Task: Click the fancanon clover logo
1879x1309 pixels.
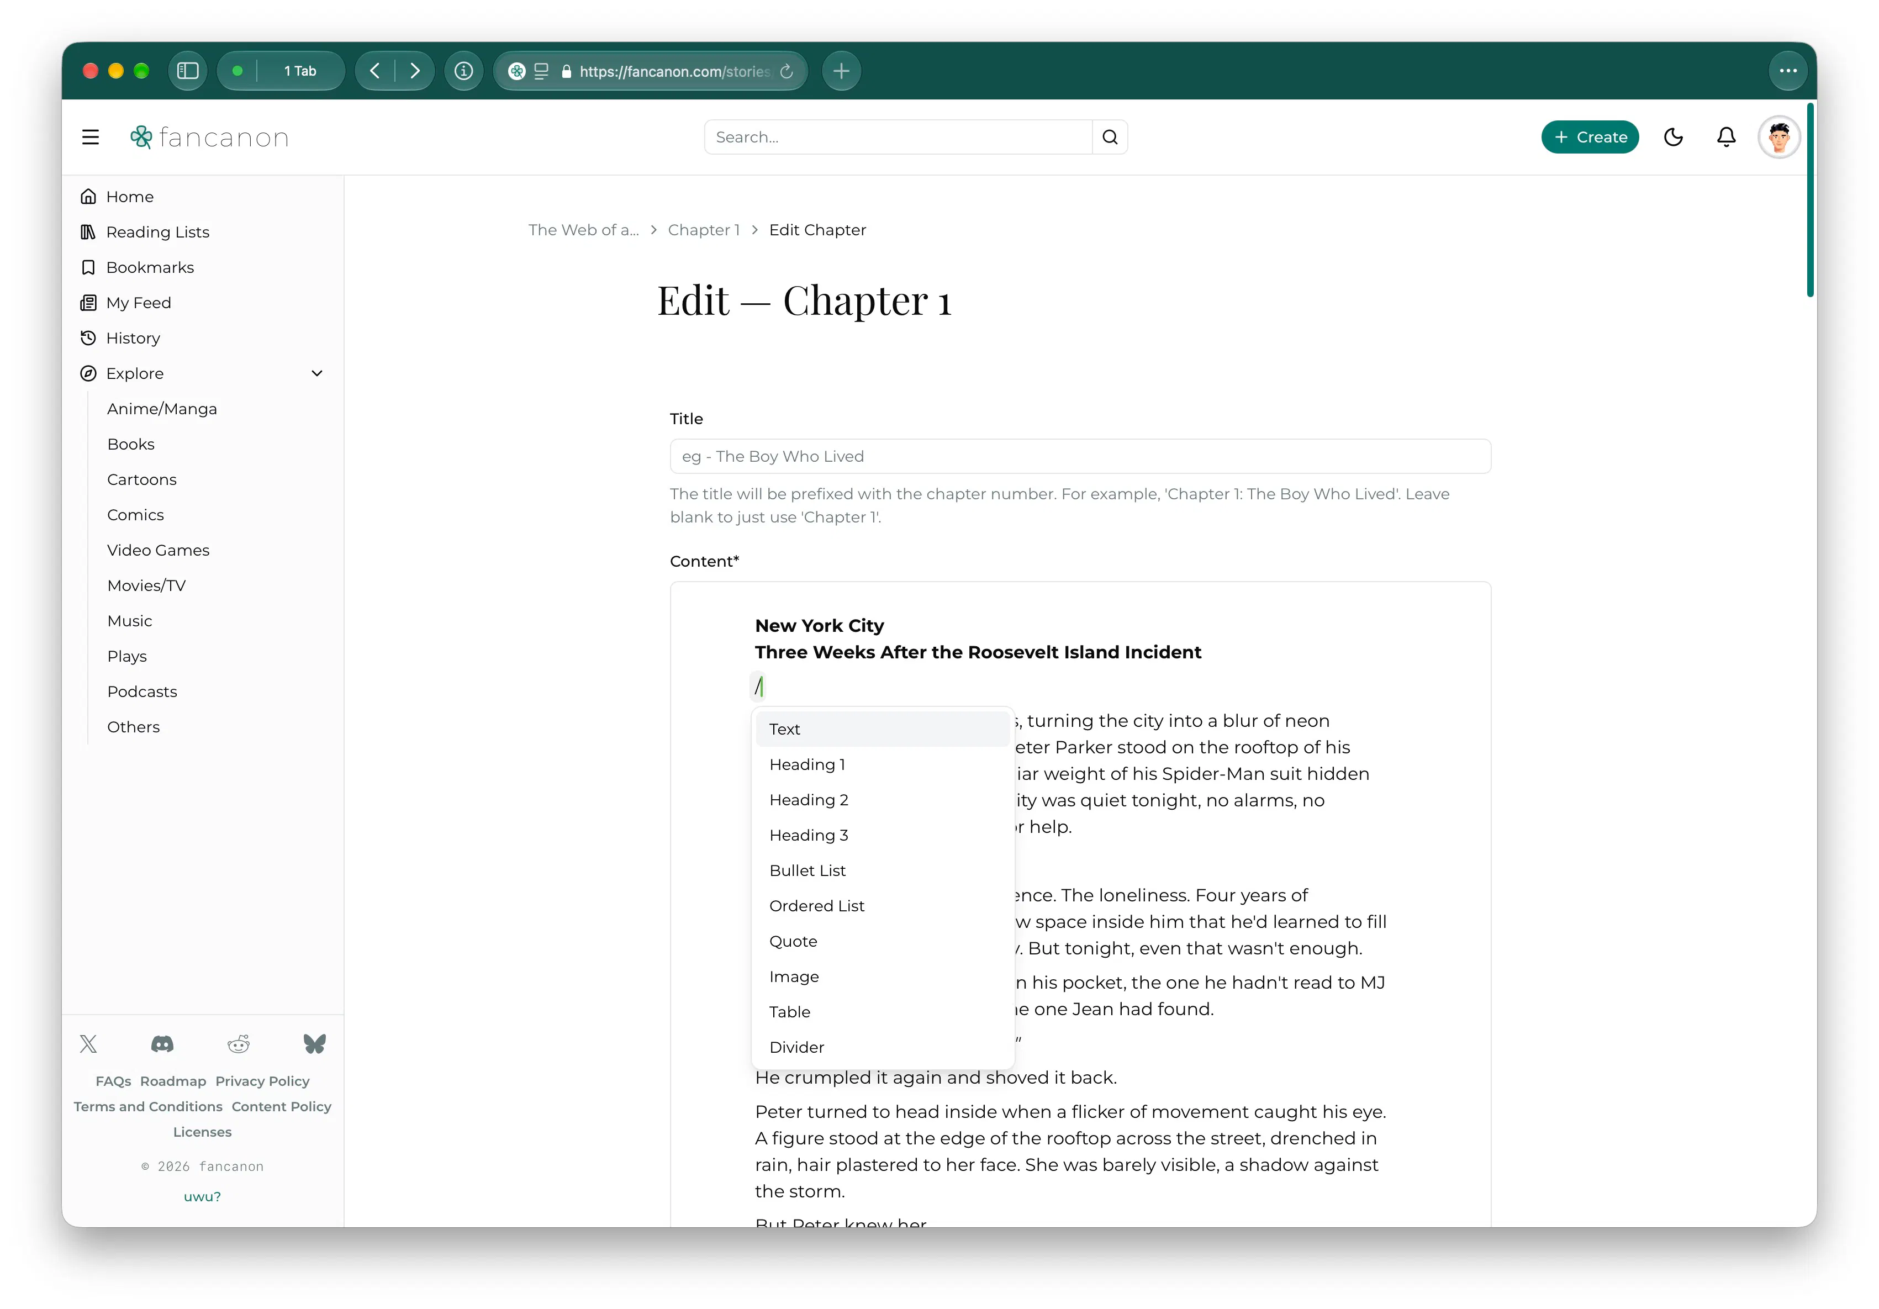Action: (141, 138)
